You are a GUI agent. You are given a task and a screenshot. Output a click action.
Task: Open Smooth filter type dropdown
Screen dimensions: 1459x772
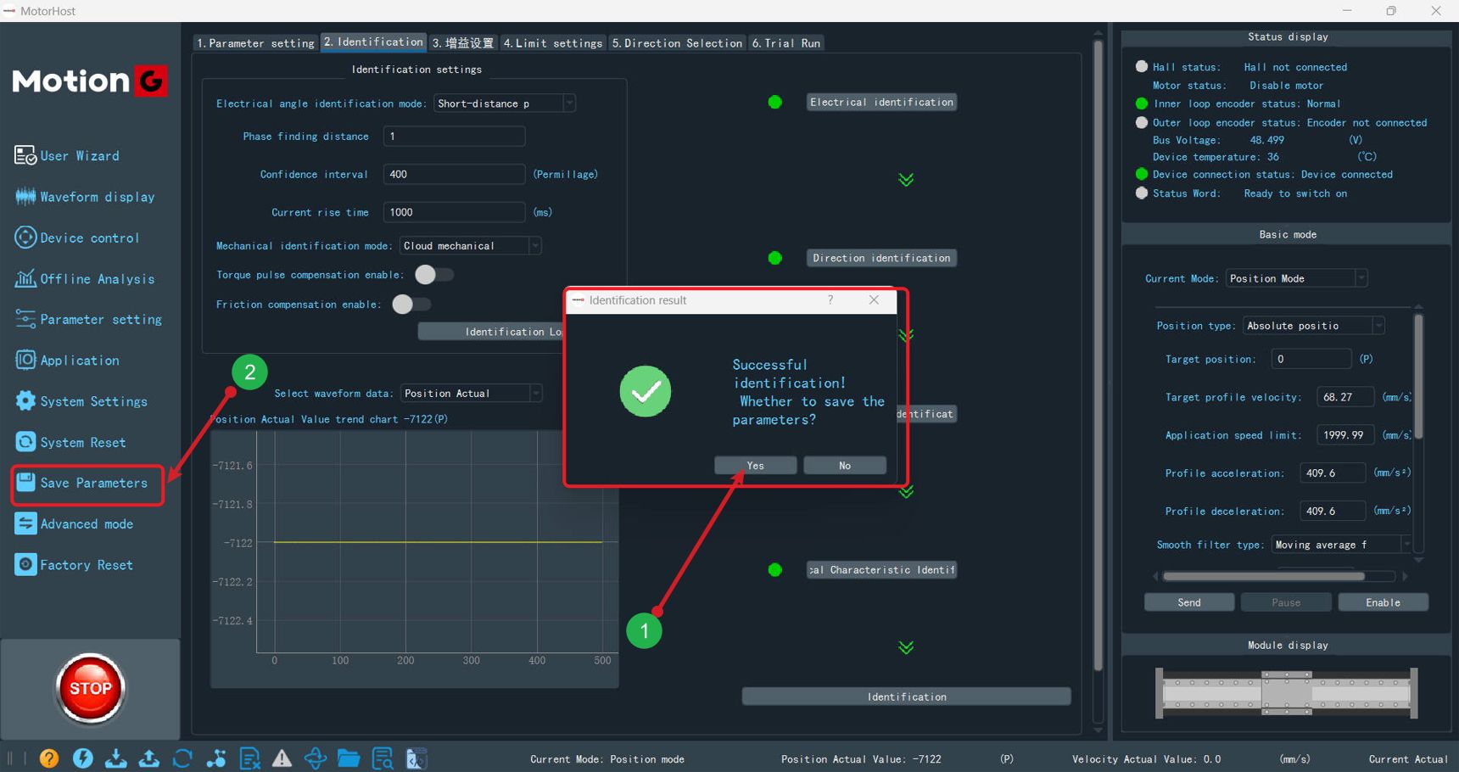click(x=1341, y=545)
